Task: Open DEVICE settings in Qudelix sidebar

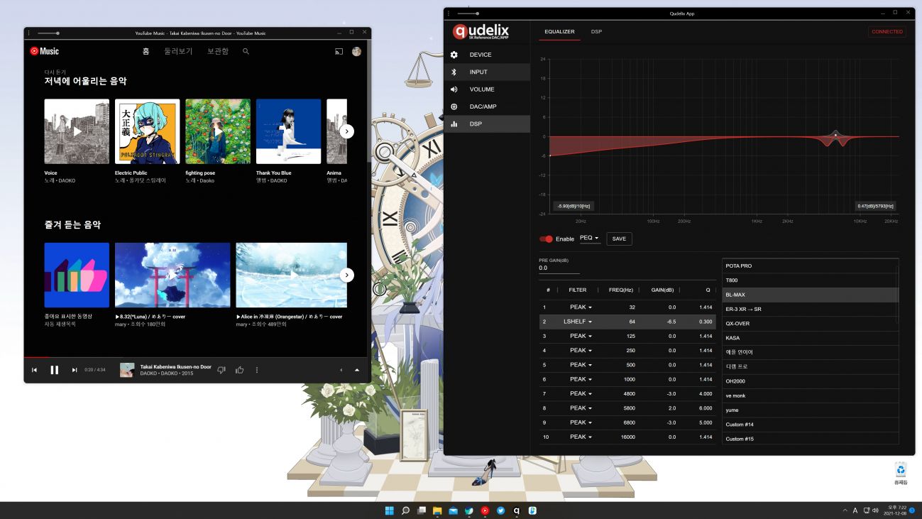Action: [x=487, y=55]
